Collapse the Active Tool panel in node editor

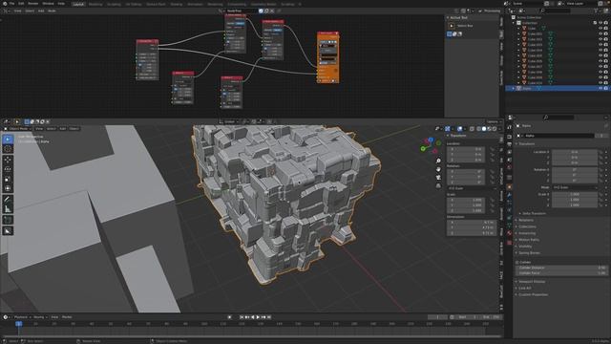(458, 17)
